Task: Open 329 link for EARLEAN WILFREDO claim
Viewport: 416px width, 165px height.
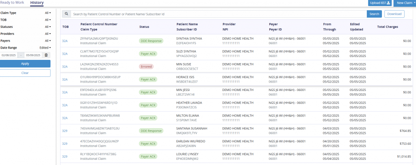Action: [x=65, y=144]
